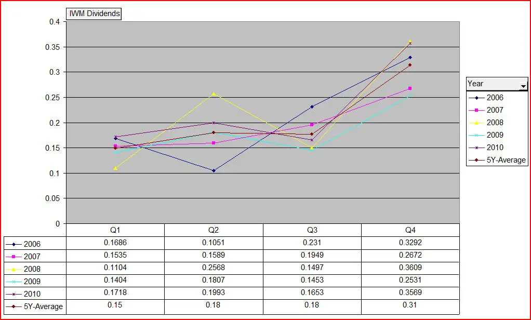Screen dimensions: 531x320
Task: Click the 0.05 y-axis label
Action: click(52, 198)
